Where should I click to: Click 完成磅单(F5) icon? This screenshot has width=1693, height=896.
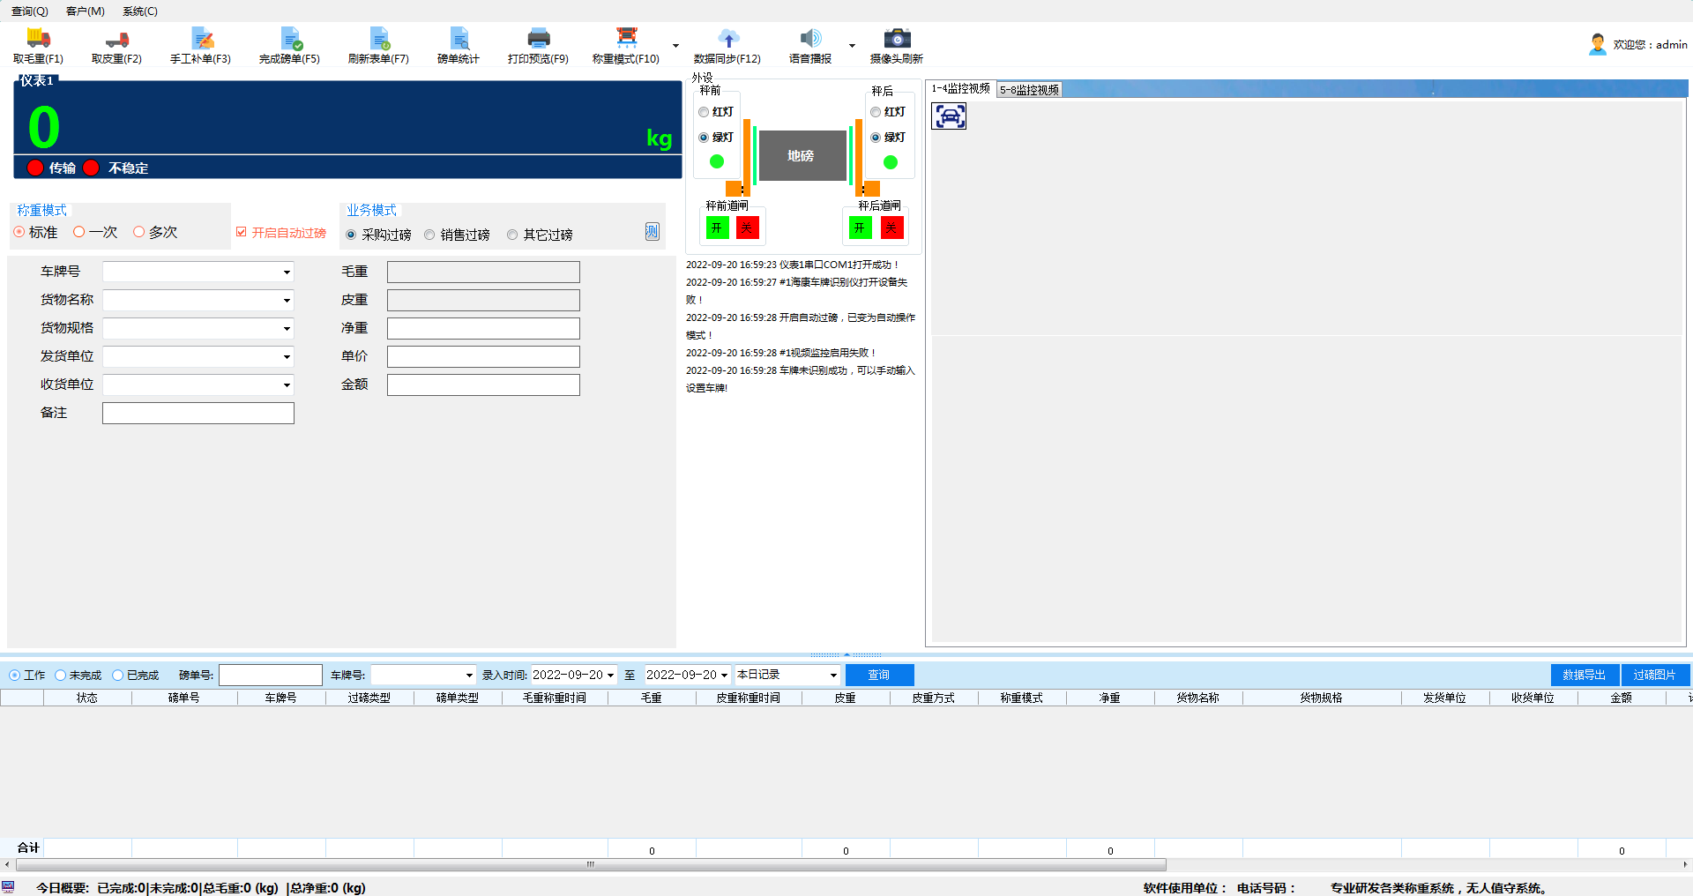(290, 39)
